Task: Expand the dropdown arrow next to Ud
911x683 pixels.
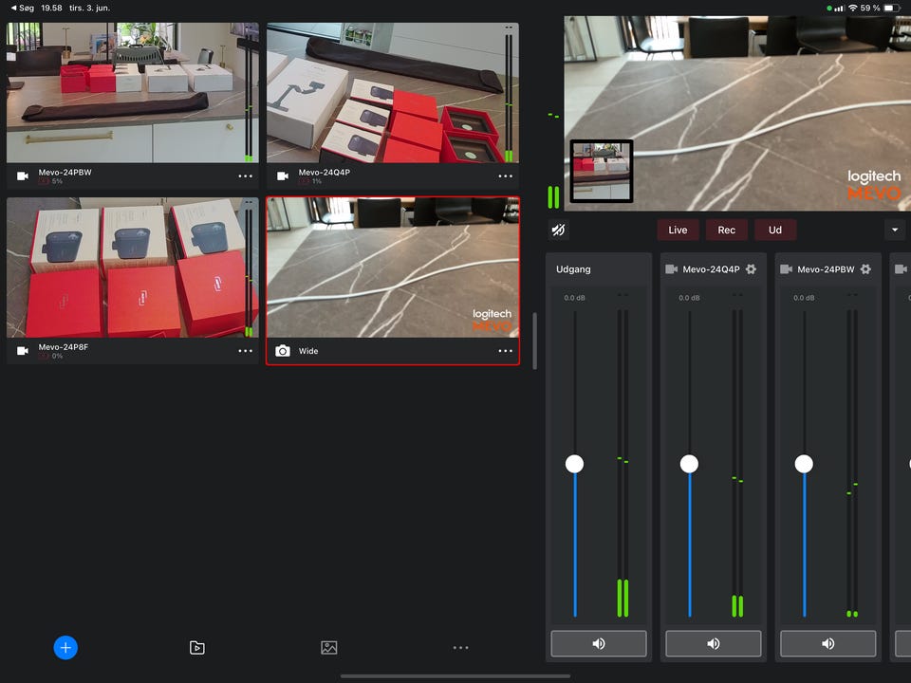Action: pyautogui.click(x=895, y=230)
